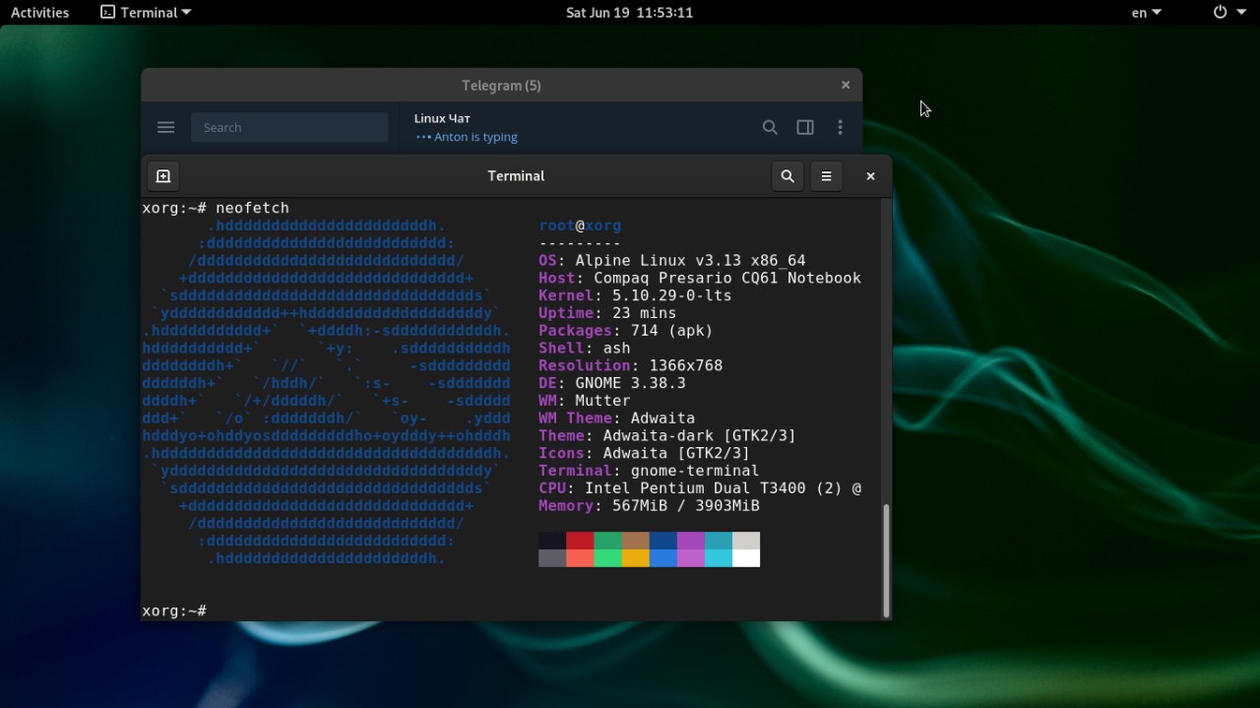The width and height of the screenshot is (1260, 708).
Task: Click the 'OS: Alpine Linux v3.13' line
Action: coord(672,261)
